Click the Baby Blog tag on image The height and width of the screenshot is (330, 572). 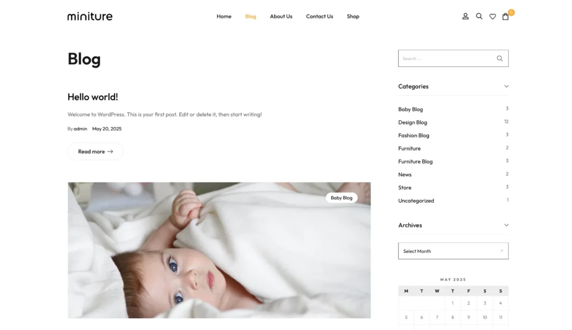(x=341, y=198)
